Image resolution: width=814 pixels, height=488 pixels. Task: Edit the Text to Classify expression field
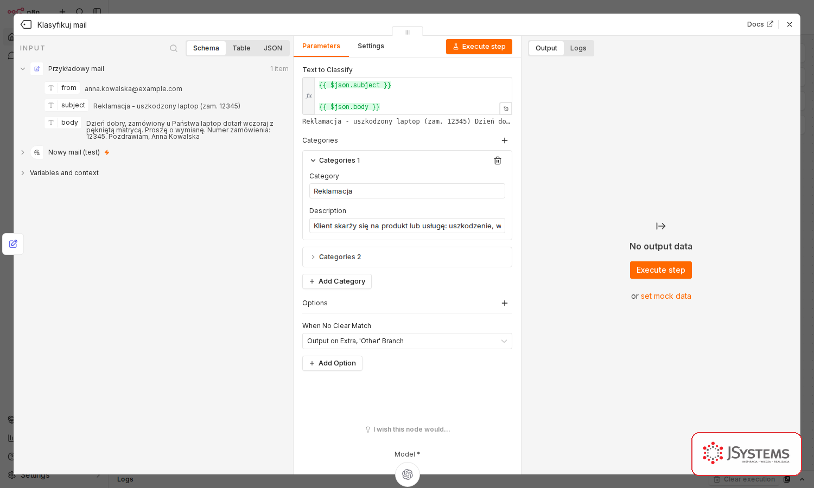click(x=413, y=96)
